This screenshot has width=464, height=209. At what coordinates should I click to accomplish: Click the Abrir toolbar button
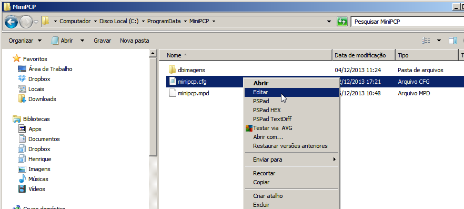[63, 41]
